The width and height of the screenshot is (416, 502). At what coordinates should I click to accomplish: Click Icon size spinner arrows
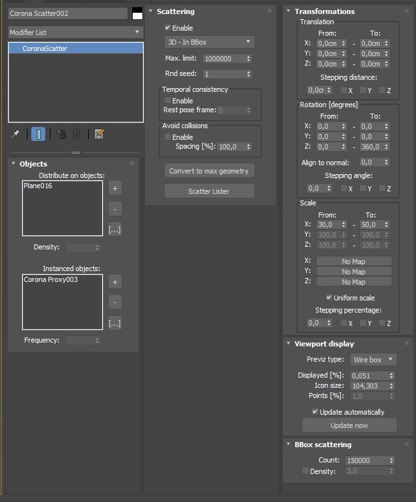391,386
